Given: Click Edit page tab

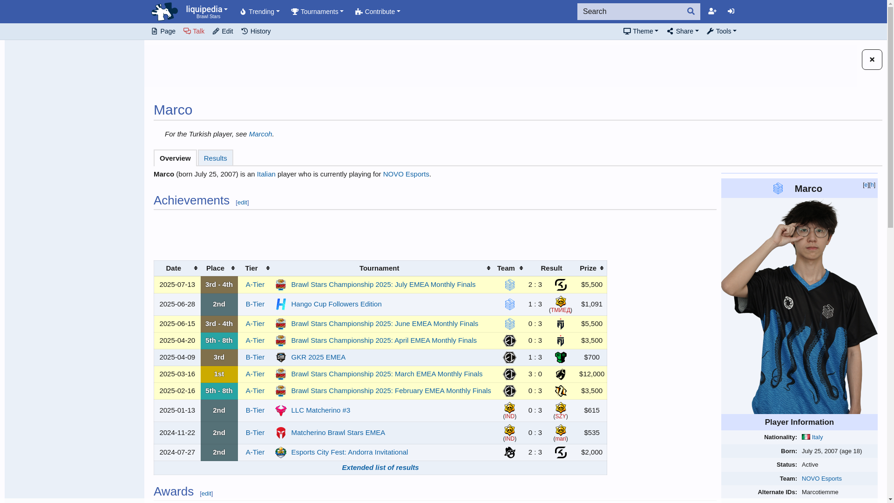Looking at the screenshot, I should [223, 31].
